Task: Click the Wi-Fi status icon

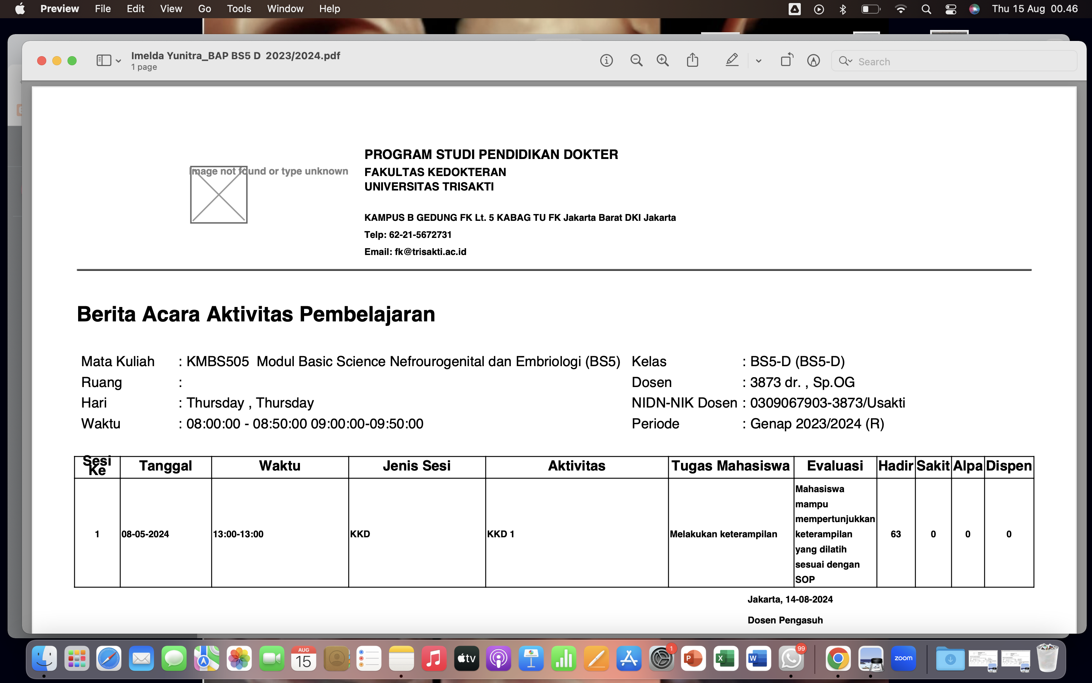Action: click(901, 9)
